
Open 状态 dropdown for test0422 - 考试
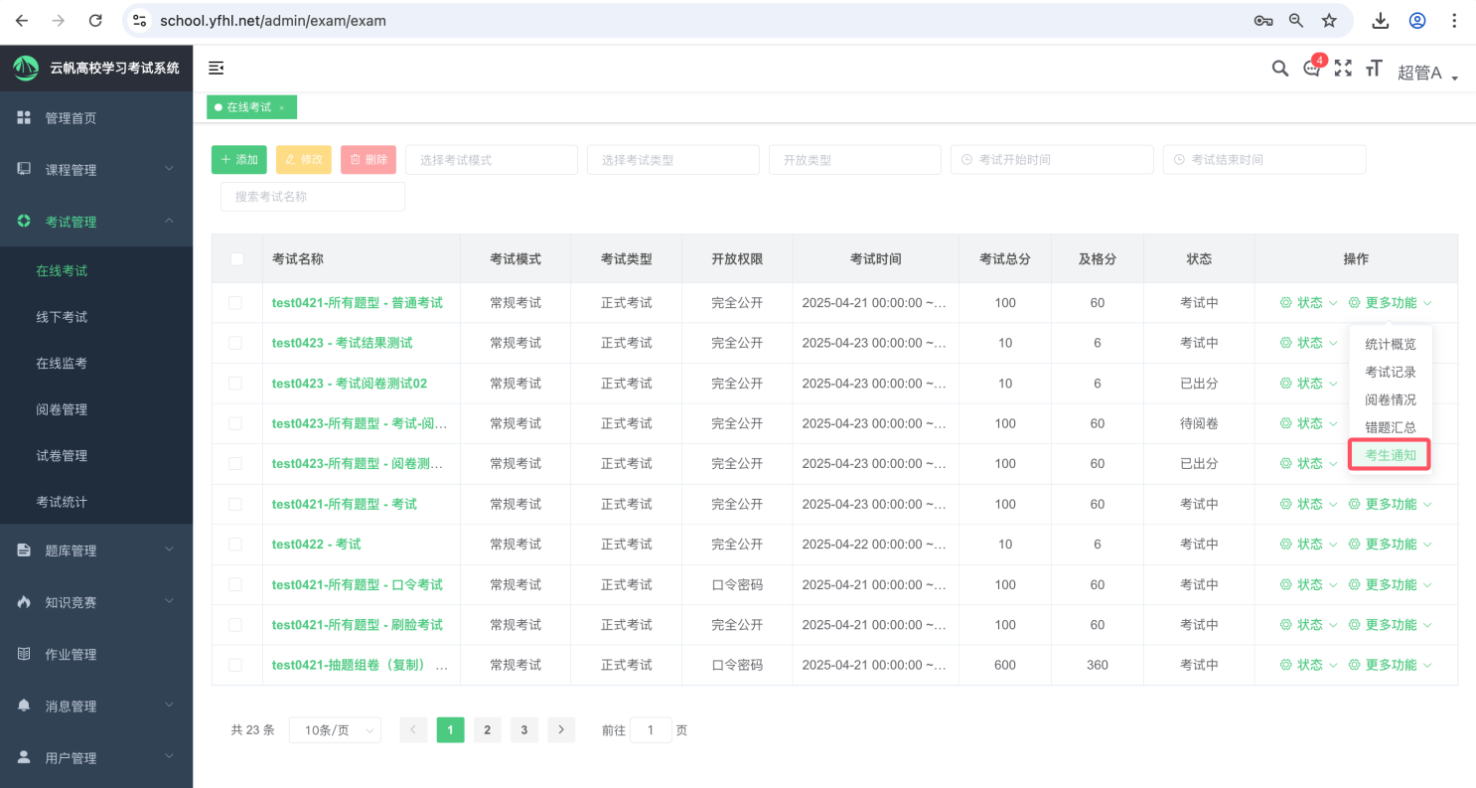coord(1309,545)
